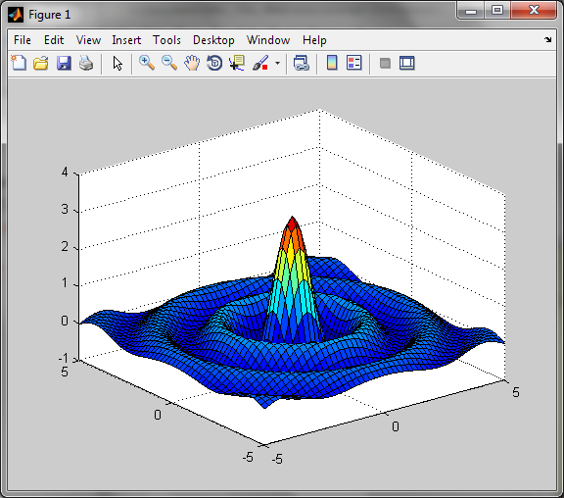Show plot tools and dock figure
This screenshot has height=498, width=564.
pos(407,63)
